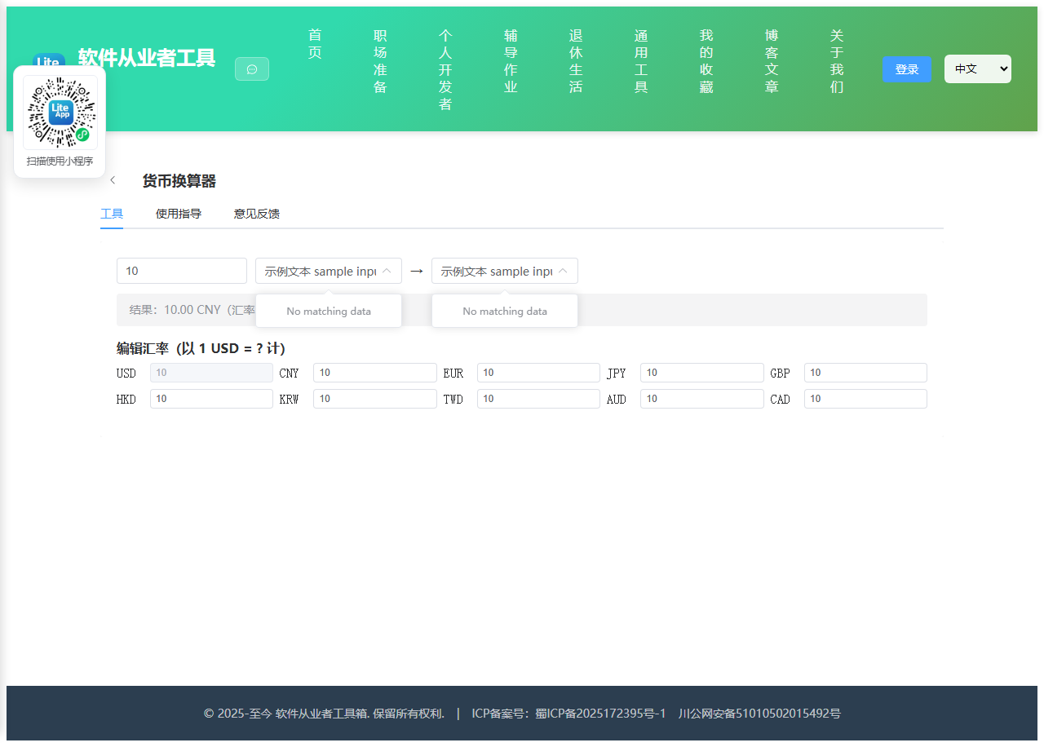
Task: Open the 首页 menu item
Action: (x=315, y=44)
